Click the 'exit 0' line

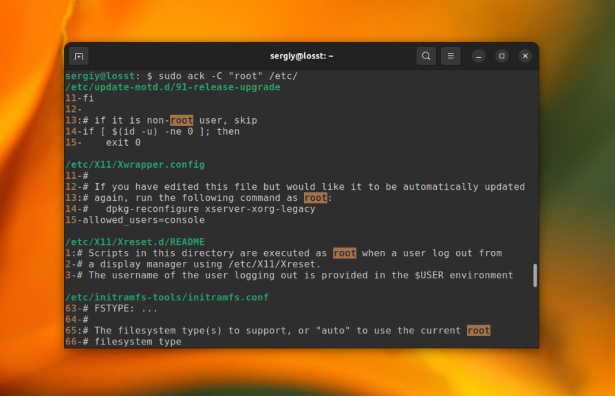[123, 142]
